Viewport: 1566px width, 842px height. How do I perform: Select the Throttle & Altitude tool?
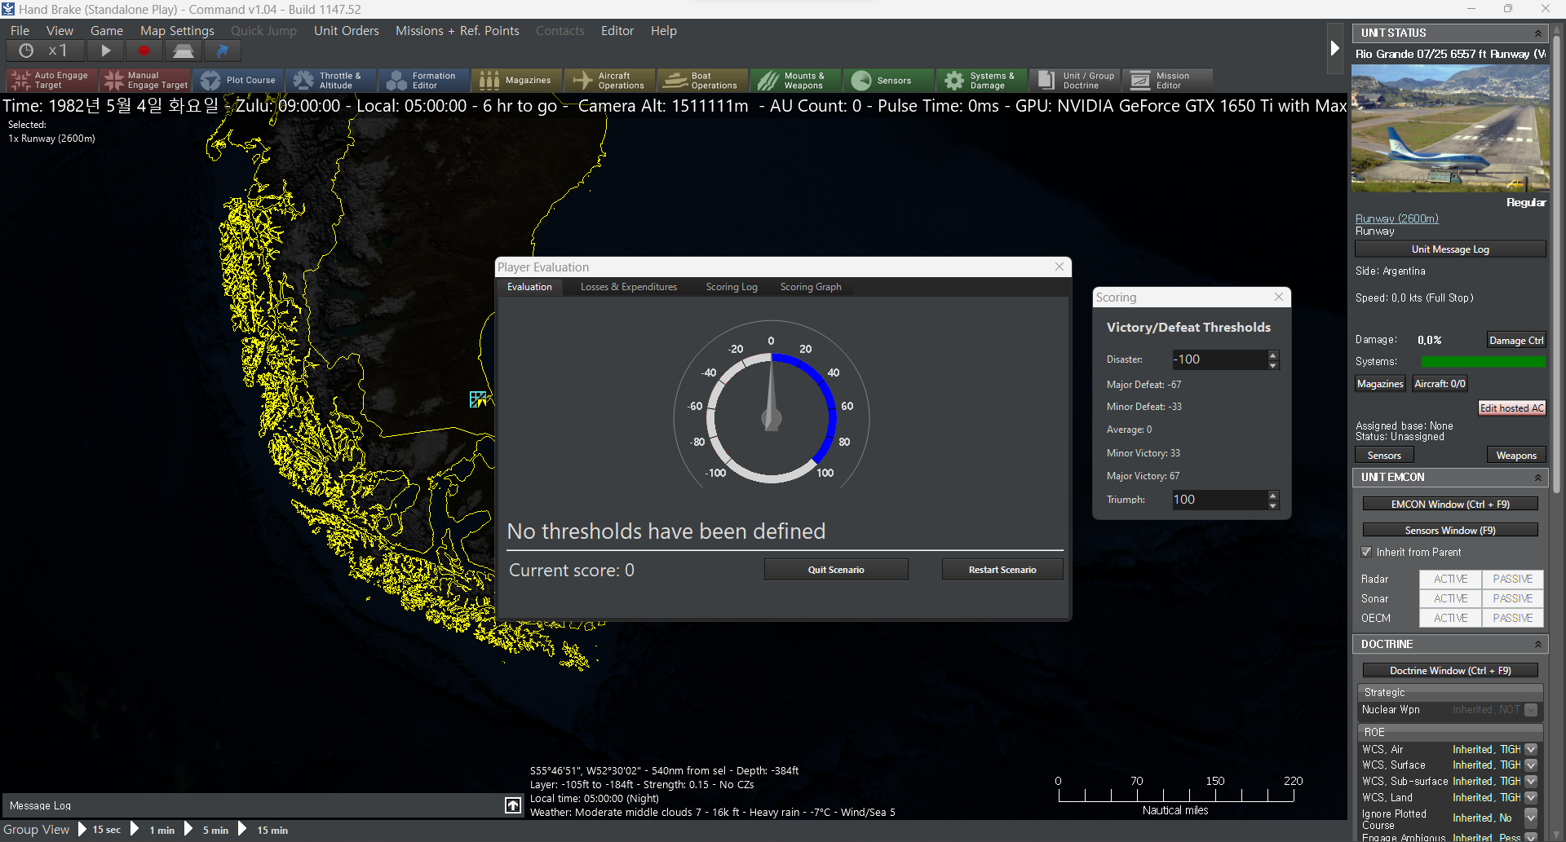coord(330,80)
